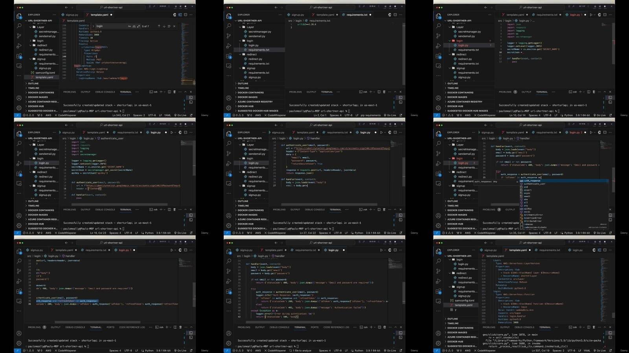
Task: Split terminal in the 'pip requirements' window
Action: (379, 92)
